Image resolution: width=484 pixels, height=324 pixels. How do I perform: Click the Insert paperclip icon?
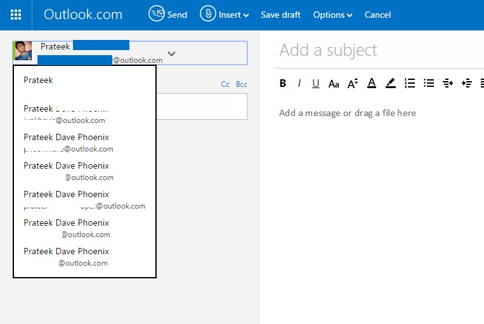coord(208,13)
